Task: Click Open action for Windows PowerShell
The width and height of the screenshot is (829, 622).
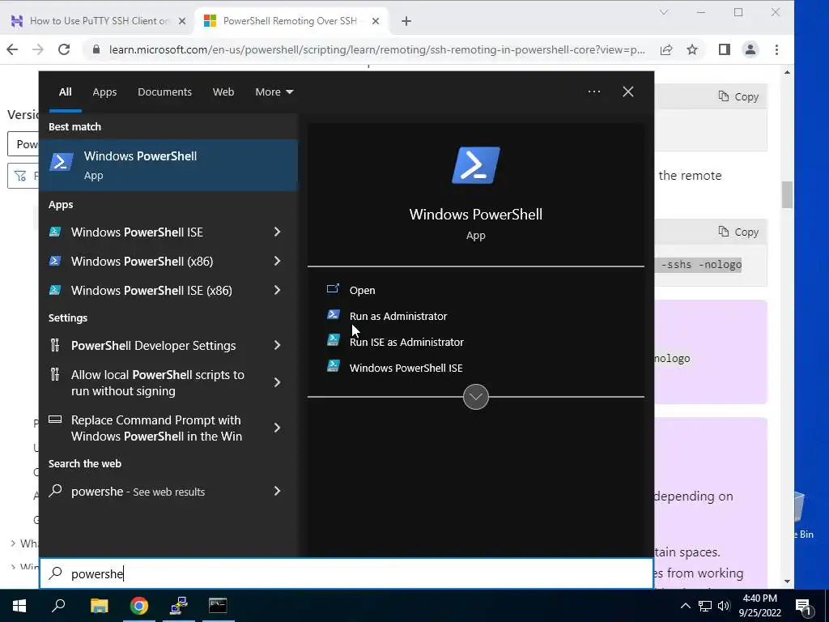Action: (362, 291)
